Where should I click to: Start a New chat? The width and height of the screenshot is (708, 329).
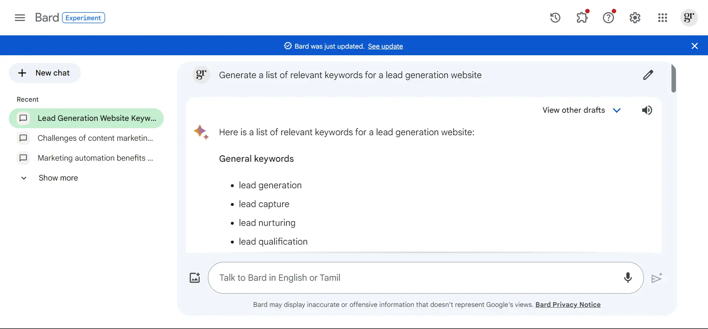tap(45, 73)
